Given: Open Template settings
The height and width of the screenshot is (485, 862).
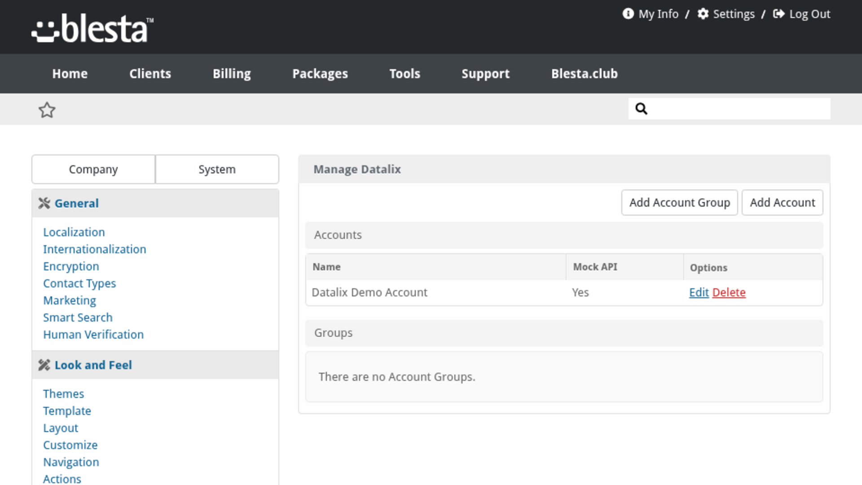Looking at the screenshot, I should (x=67, y=411).
